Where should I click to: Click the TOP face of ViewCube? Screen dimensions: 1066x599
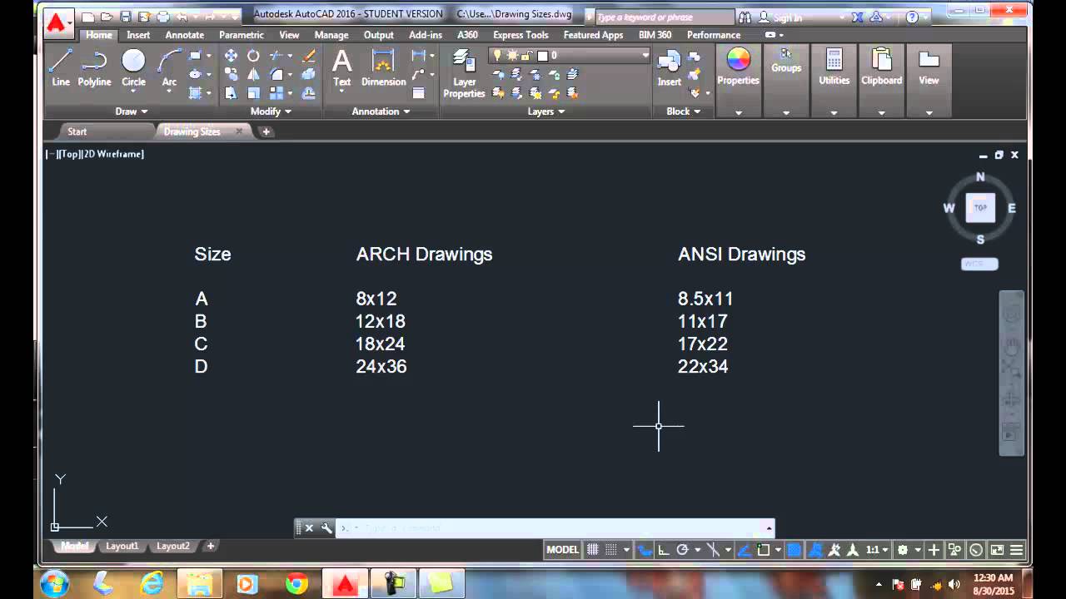pyautogui.click(x=980, y=207)
